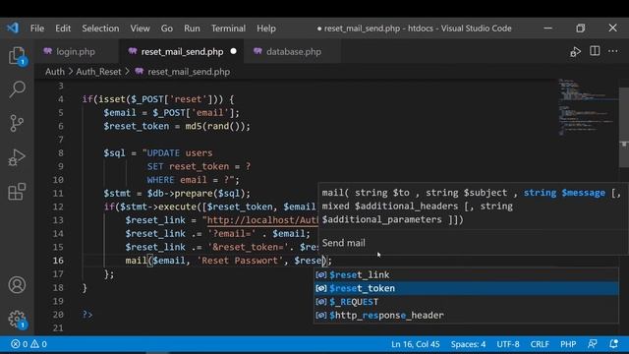The image size is (629, 354).
Task: Open the Accounts menu icon
Action: (x=17, y=284)
